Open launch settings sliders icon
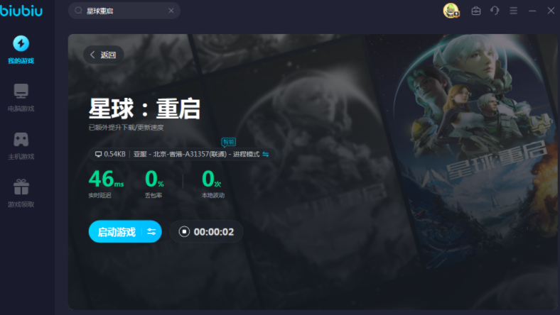560x315 pixels. pyautogui.click(x=151, y=231)
